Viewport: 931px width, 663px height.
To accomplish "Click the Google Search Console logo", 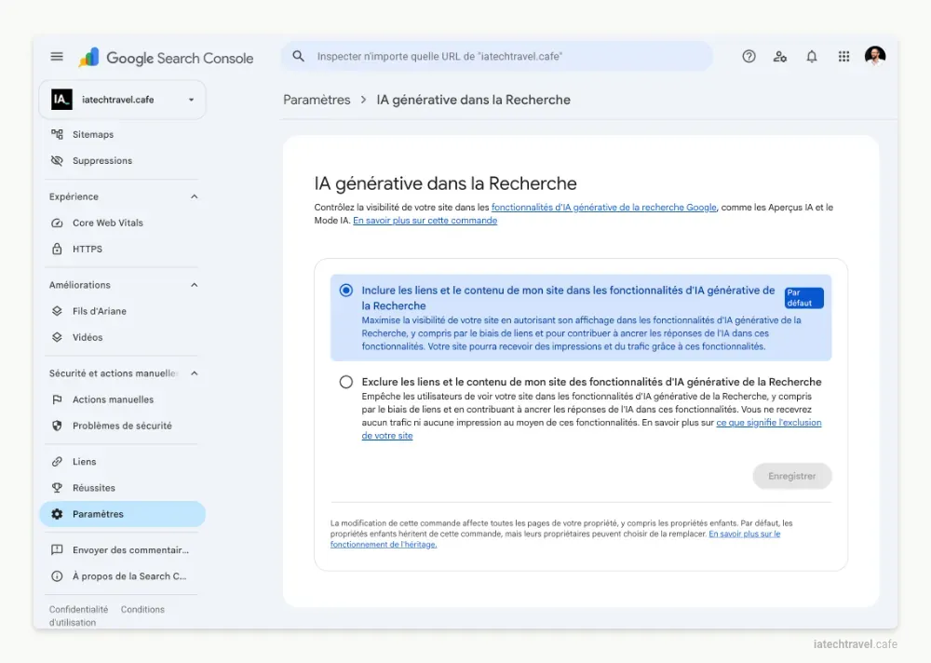I will pyautogui.click(x=166, y=58).
